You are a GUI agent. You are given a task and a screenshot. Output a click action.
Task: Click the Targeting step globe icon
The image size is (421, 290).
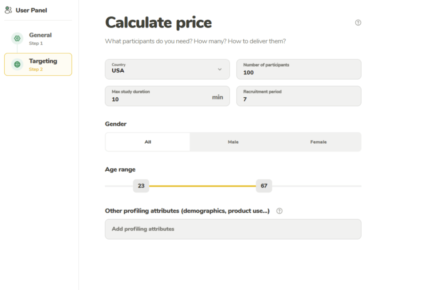coord(17,65)
